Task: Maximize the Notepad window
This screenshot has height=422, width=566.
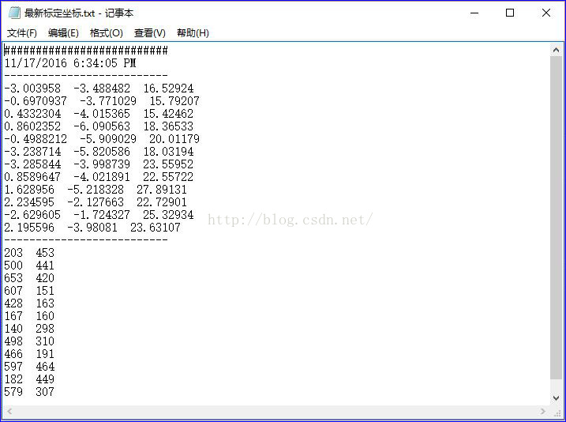Action: [x=510, y=13]
